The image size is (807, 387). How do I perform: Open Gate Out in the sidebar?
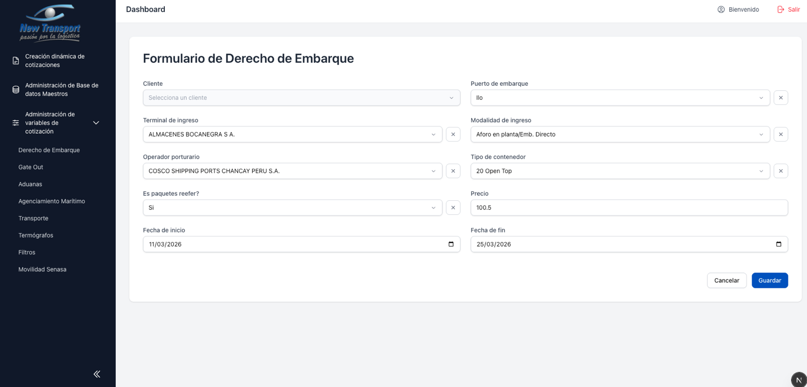tap(30, 167)
